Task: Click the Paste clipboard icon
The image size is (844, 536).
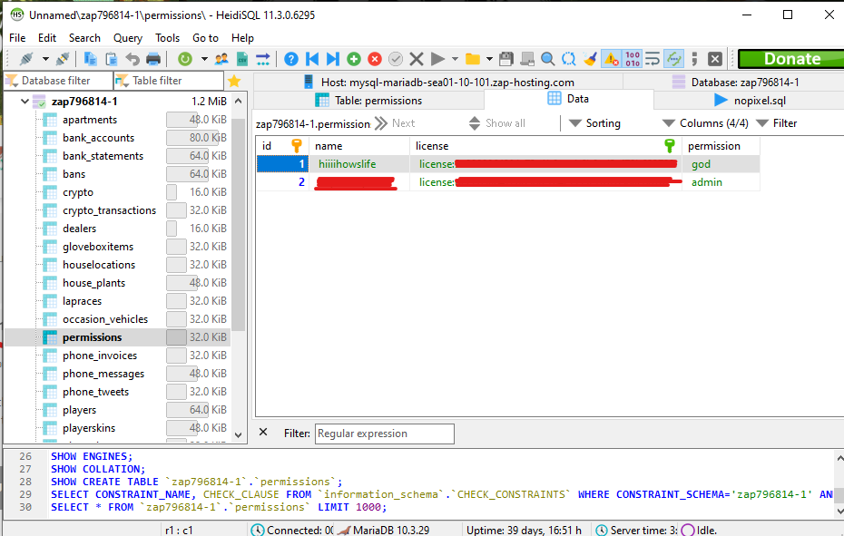Action: (112, 59)
